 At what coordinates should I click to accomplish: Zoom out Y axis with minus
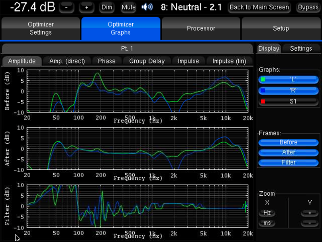310,223
